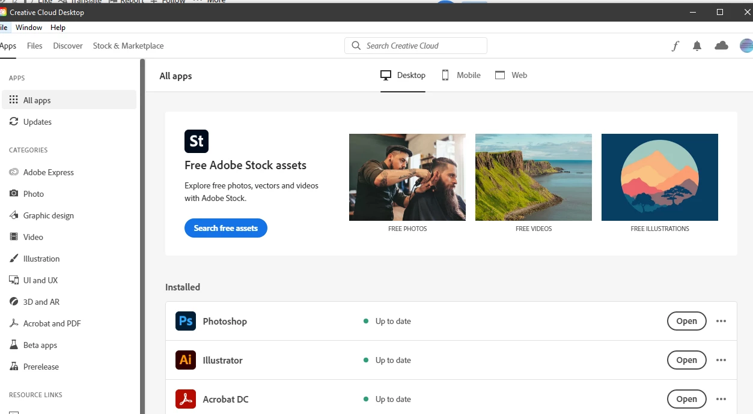Click the Photoshop app name

pyautogui.click(x=225, y=321)
